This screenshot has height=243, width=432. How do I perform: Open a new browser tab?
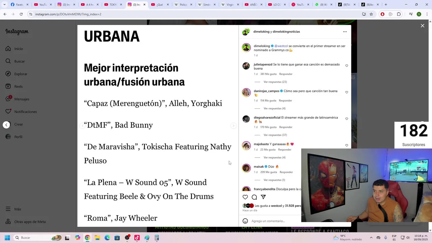tap(386, 5)
